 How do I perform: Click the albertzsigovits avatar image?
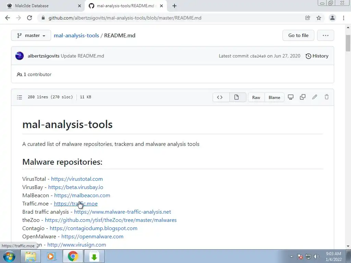20,56
